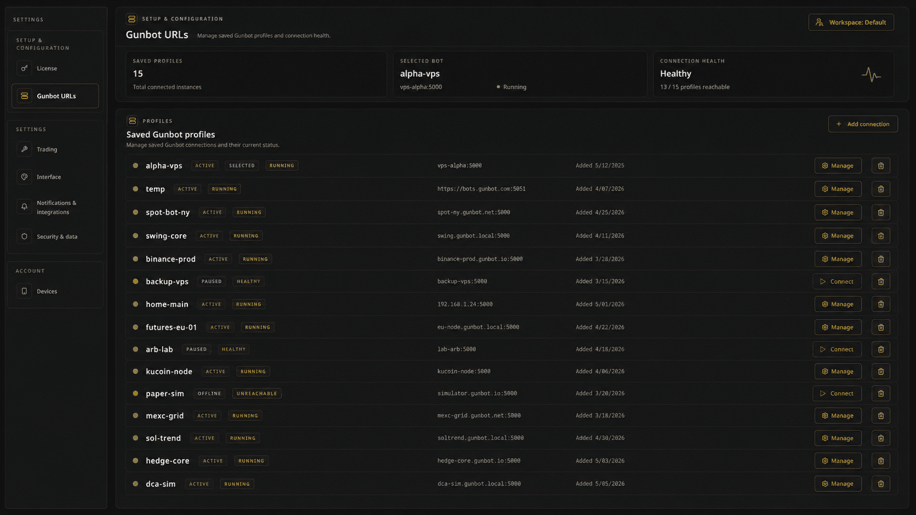Open the Devices account page
Screen dimensions: 916x515
point(55,291)
